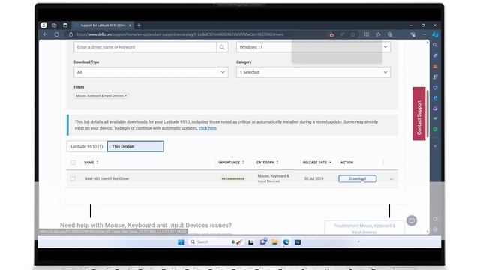Open the Download Type dropdown

coord(151,72)
